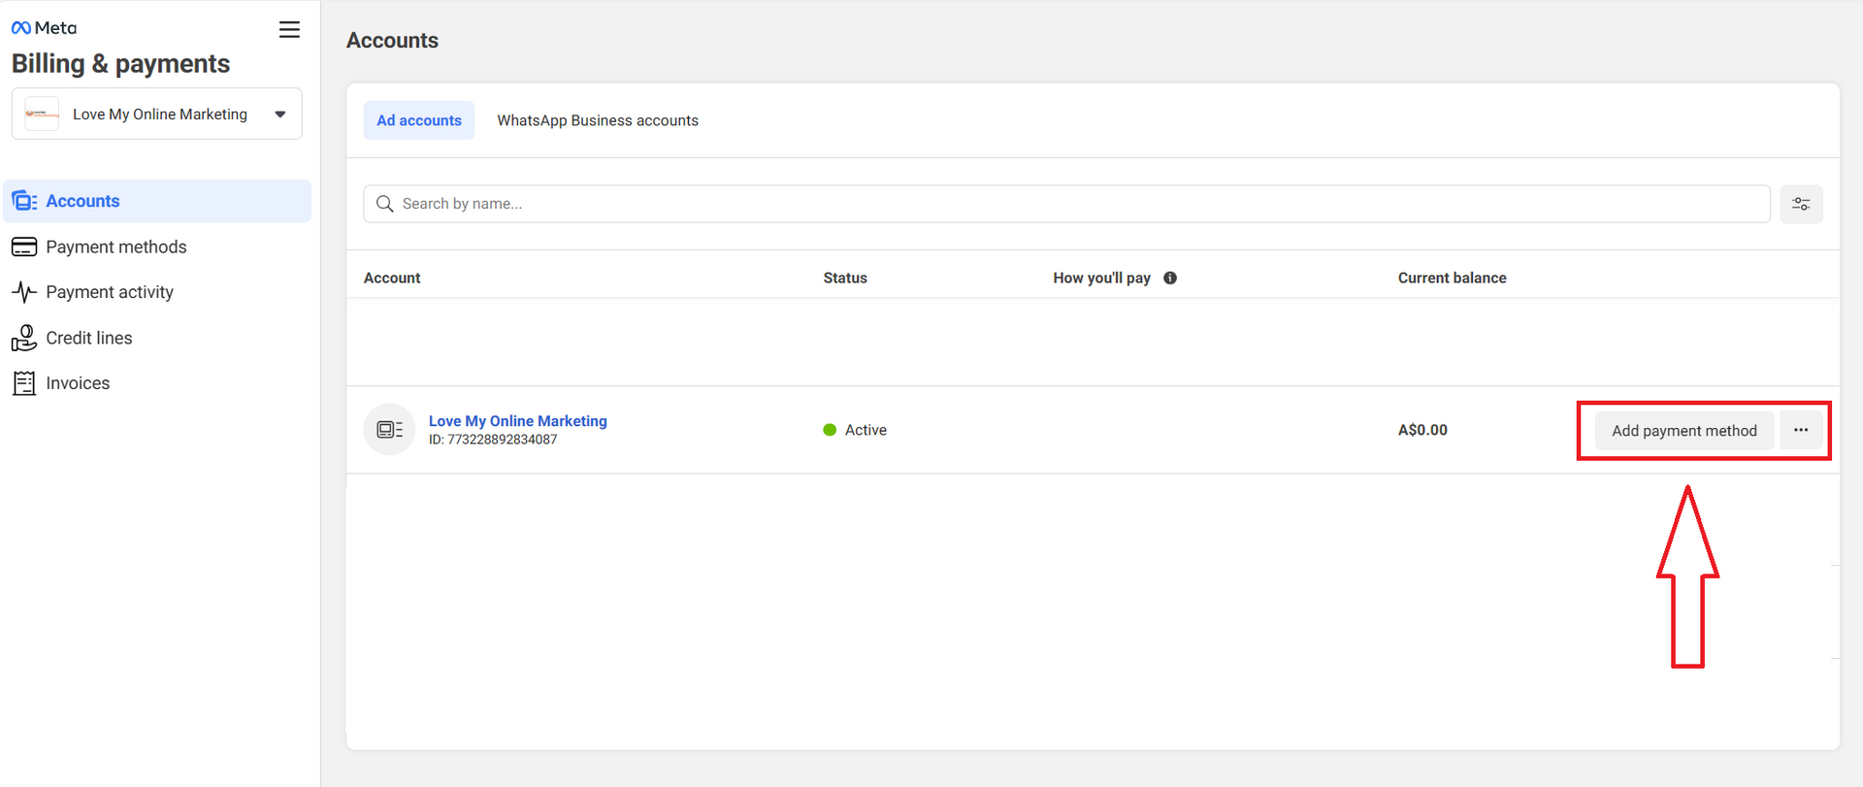Open Payment methods section
This screenshot has width=1863, height=787.
point(115,246)
